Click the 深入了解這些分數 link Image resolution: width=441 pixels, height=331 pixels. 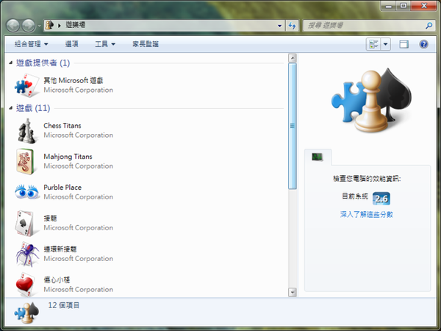[x=366, y=215]
